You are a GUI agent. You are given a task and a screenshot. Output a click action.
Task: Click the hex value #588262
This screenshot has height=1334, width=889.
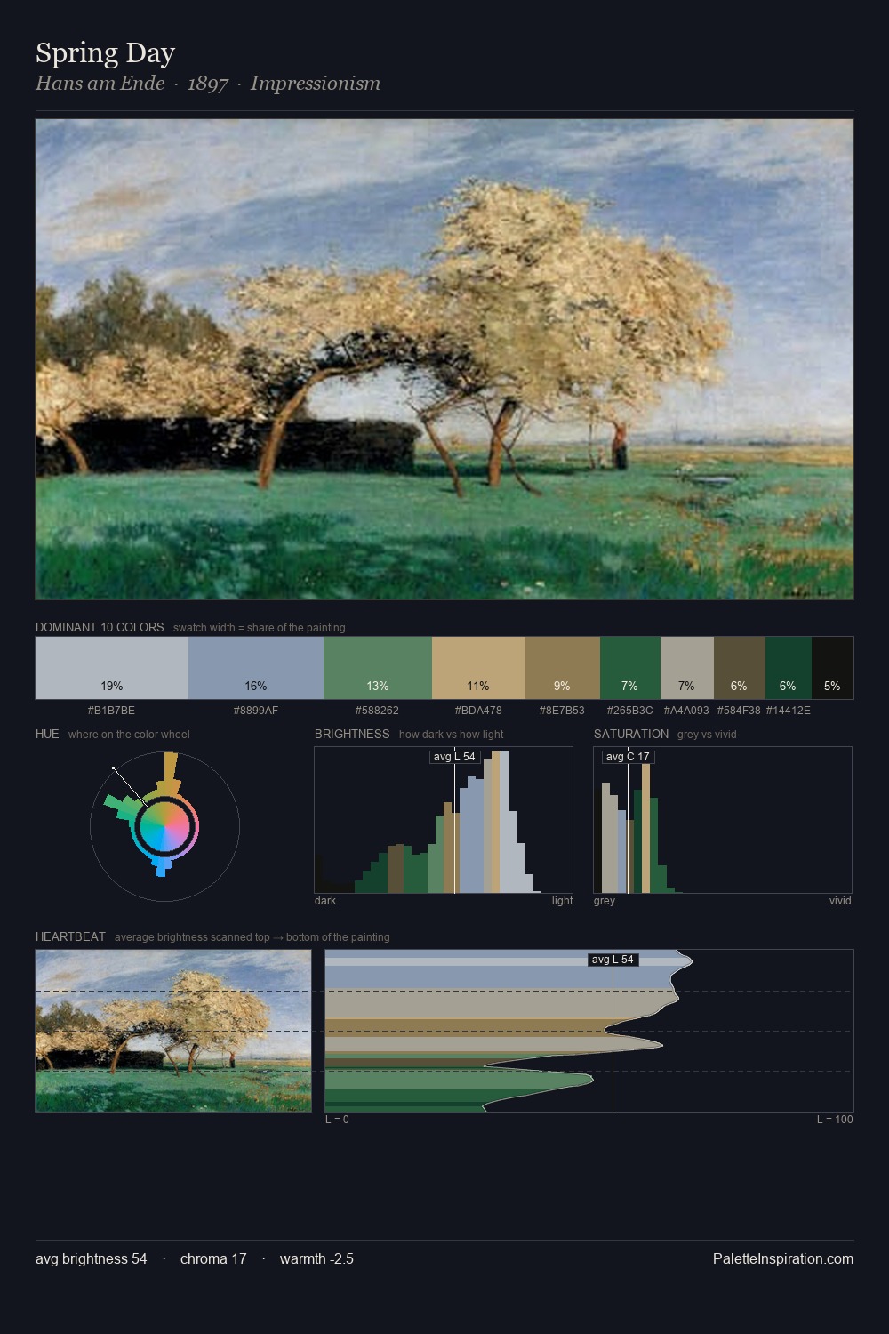tap(378, 711)
